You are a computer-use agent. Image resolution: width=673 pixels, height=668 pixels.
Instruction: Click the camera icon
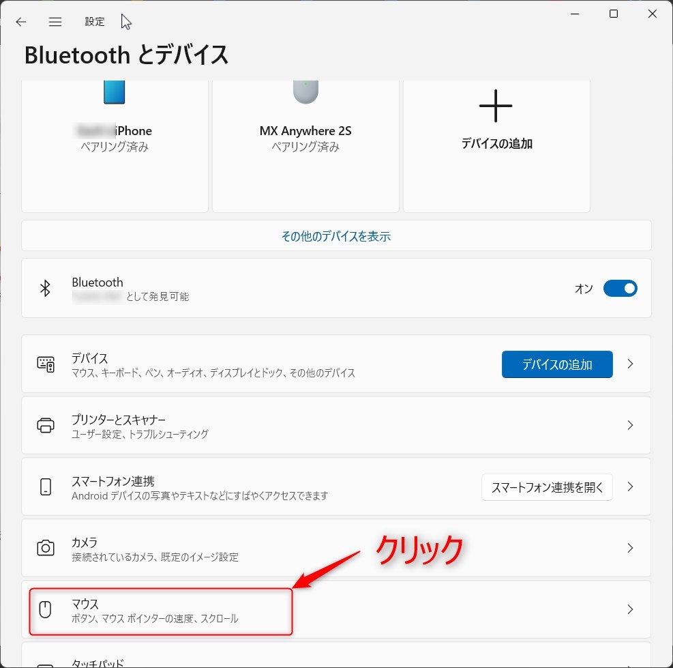(x=46, y=548)
